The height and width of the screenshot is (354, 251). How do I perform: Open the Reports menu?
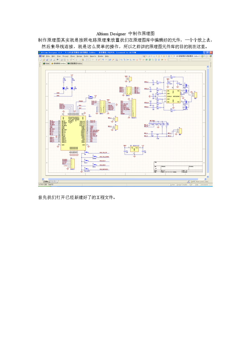pyautogui.click(x=93, y=56)
